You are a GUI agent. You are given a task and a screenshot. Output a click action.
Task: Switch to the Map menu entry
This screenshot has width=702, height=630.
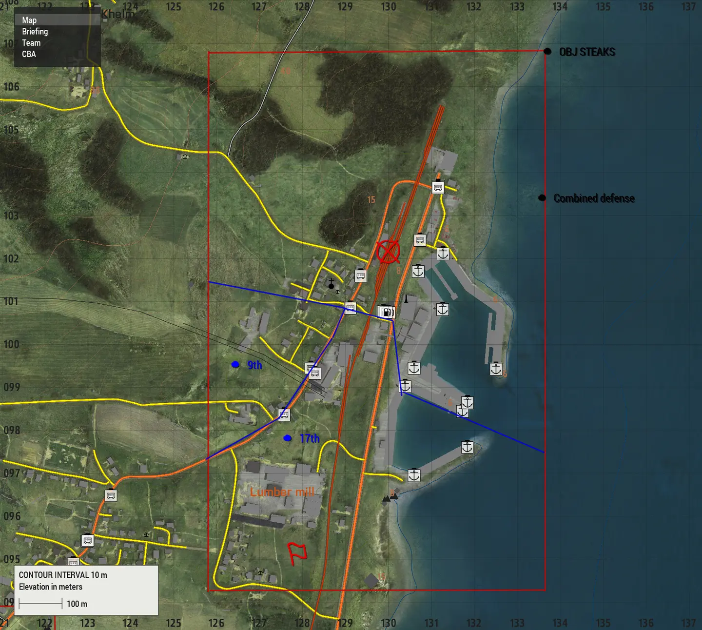pos(29,20)
